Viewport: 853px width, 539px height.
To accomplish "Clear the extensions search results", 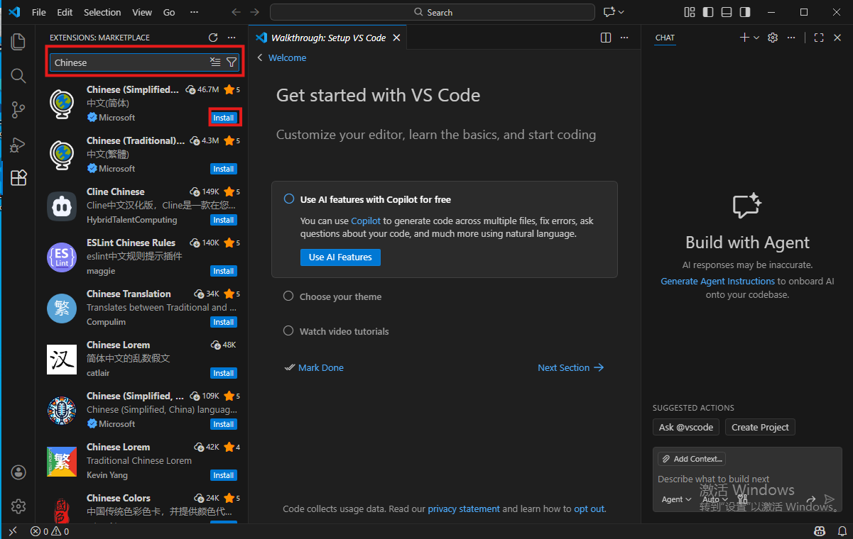I will click(215, 62).
